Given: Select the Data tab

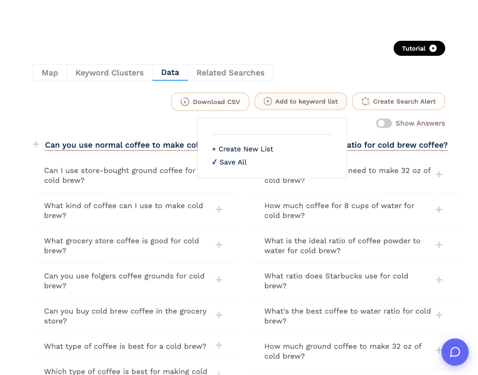Looking at the screenshot, I should (x=170, y=73).
